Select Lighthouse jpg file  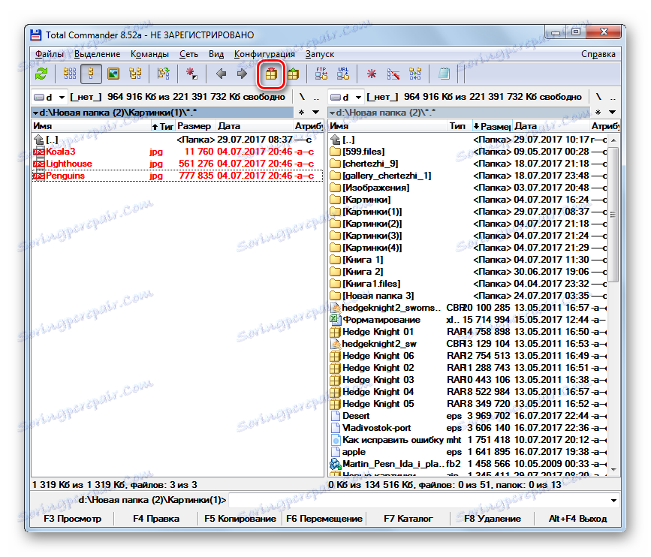tap(177, 164)
